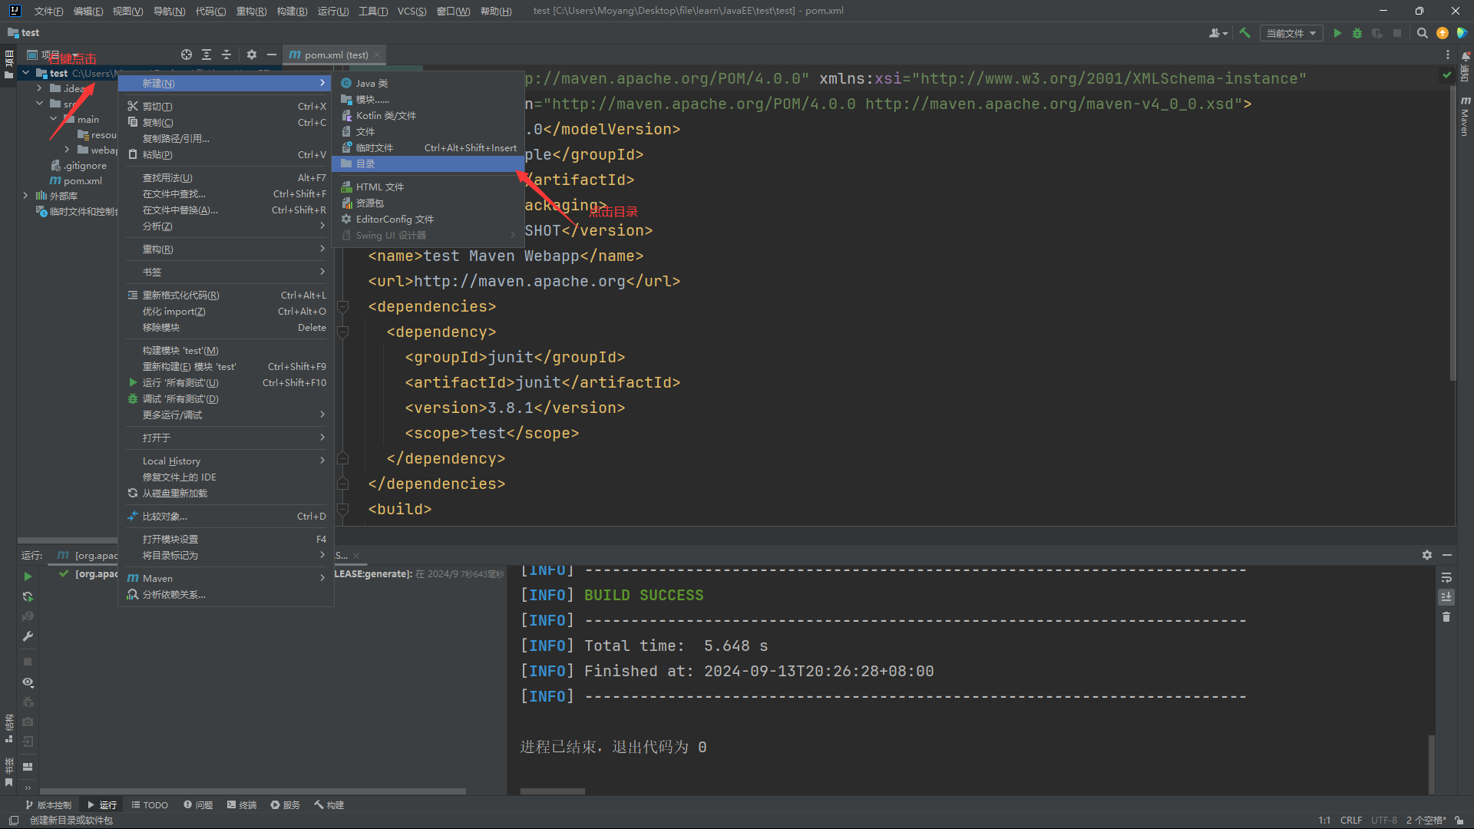Screen dimensions: 1474x829
Task: Open the Maven tool window on the right stripe
Action: tap(1465, 117)
